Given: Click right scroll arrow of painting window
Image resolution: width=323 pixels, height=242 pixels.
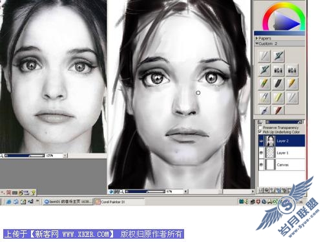Looking at the screenshot, I should click(253, 191).
